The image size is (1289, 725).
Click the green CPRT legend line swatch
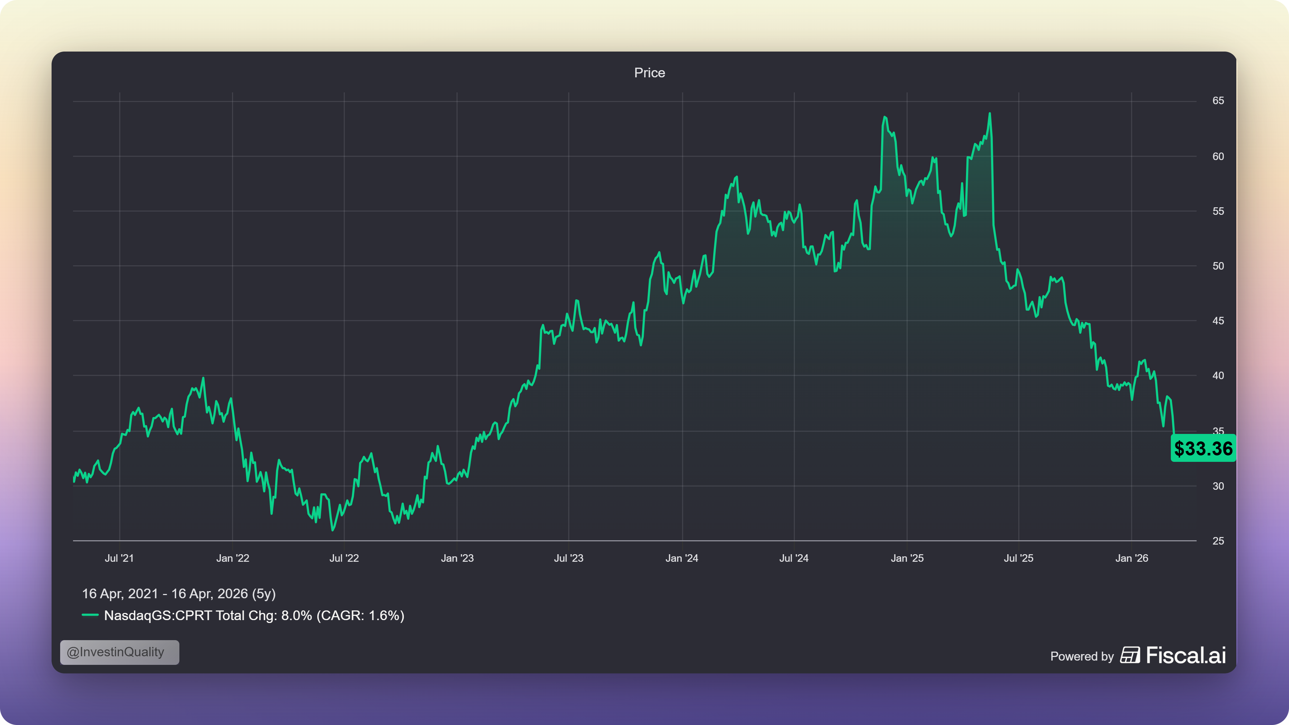click(x=90, y=615)
